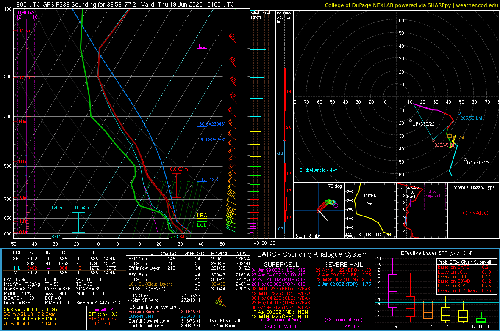500x331 pixels.
Task: Click the sounding title with valid date
Action: coord(124,5)
